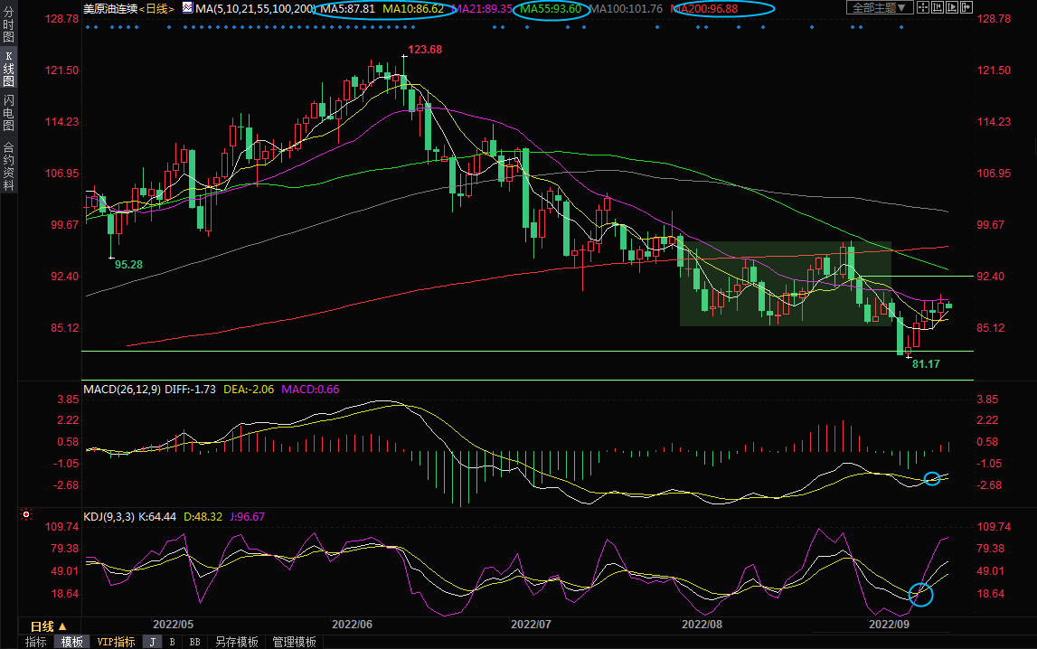Toggle the B indicator button
The width and height of the screenshot is (1037, 649).
[x=172, y=642]
